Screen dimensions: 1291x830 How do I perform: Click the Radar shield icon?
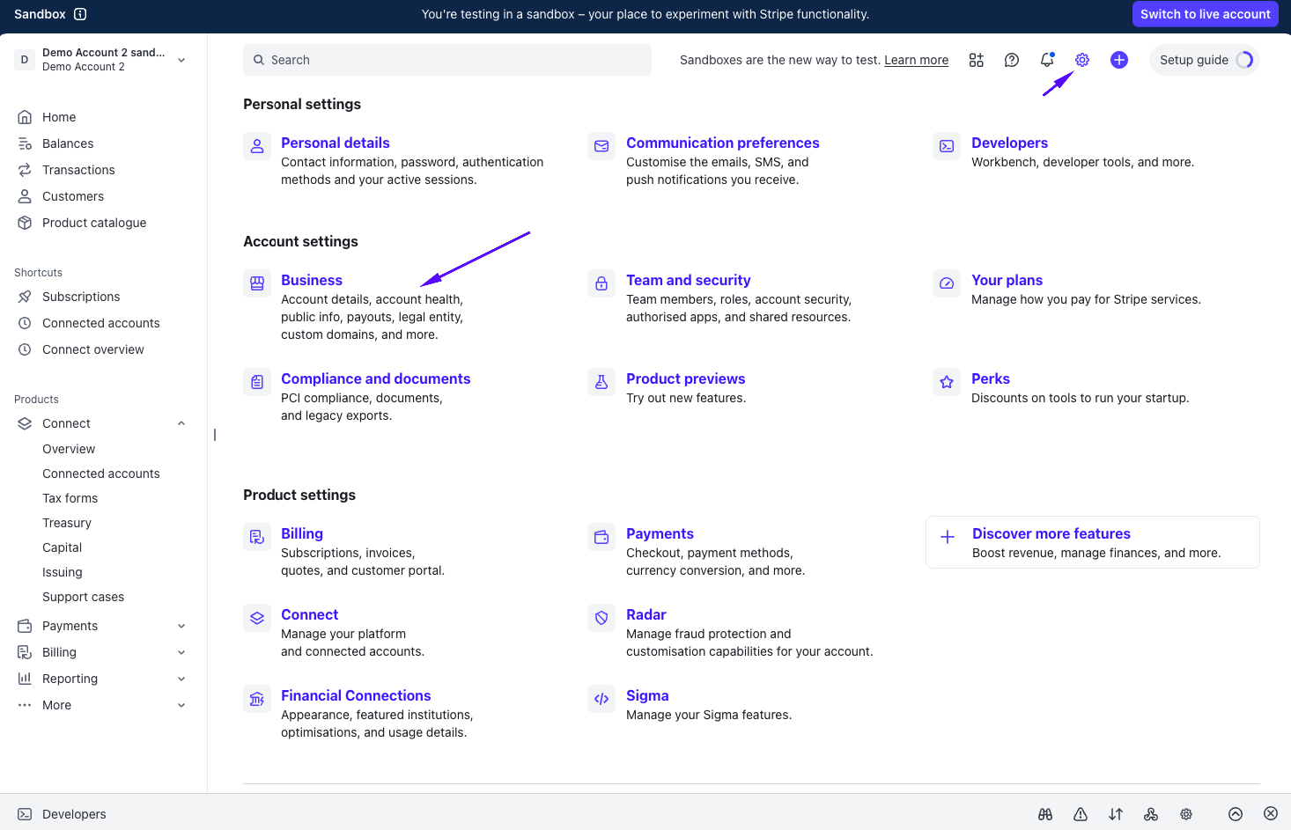[601, 618]
